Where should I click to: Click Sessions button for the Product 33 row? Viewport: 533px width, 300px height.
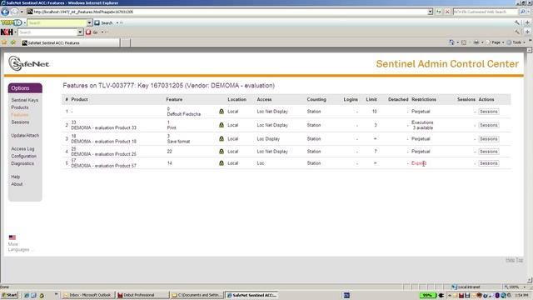(489, 125)
